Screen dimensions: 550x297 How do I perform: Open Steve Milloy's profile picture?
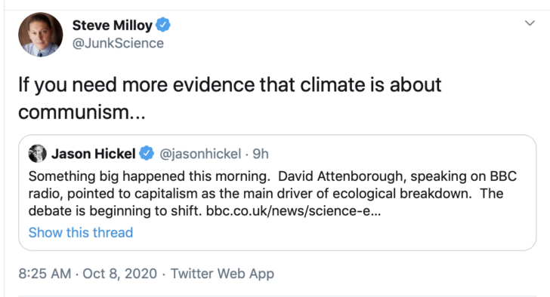[x=40, y=35]
